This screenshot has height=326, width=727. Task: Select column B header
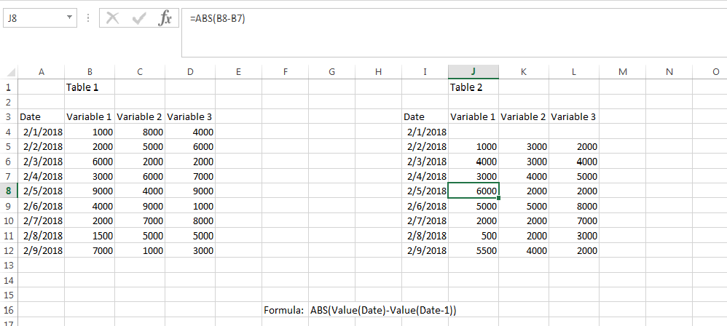pos(90,72)
